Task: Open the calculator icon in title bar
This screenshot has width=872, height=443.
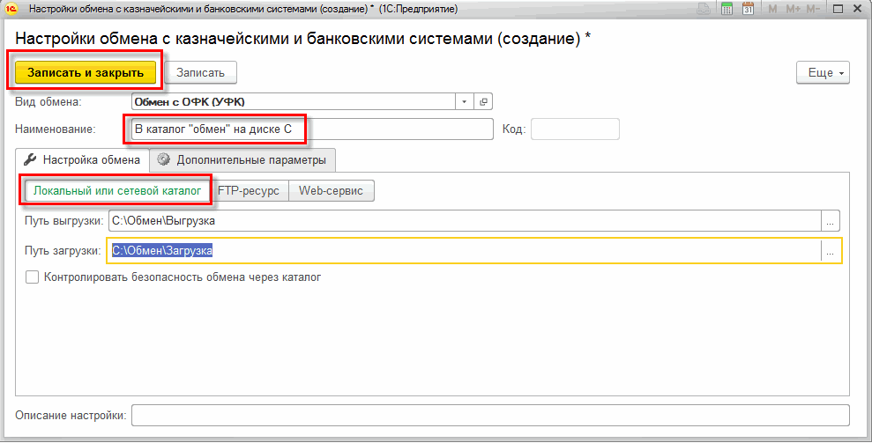Action: [x=727, y=9]
